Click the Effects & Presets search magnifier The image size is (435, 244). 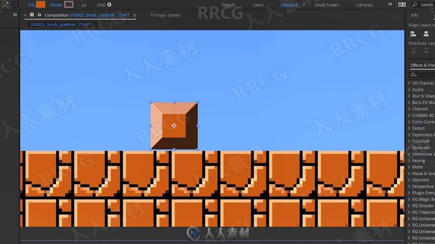pyautogui.click(x=413, y=75)
